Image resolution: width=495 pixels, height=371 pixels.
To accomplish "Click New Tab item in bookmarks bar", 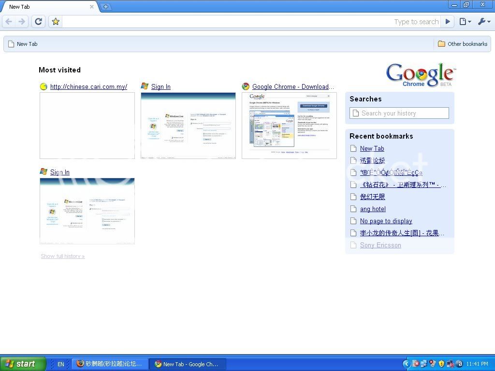I will 23,44.
